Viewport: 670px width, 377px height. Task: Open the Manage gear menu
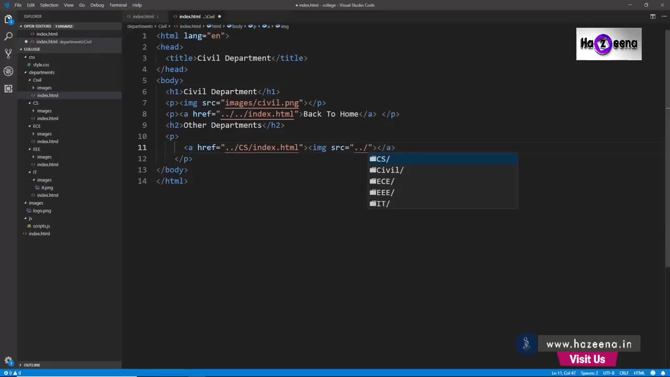tap(8, 361)
